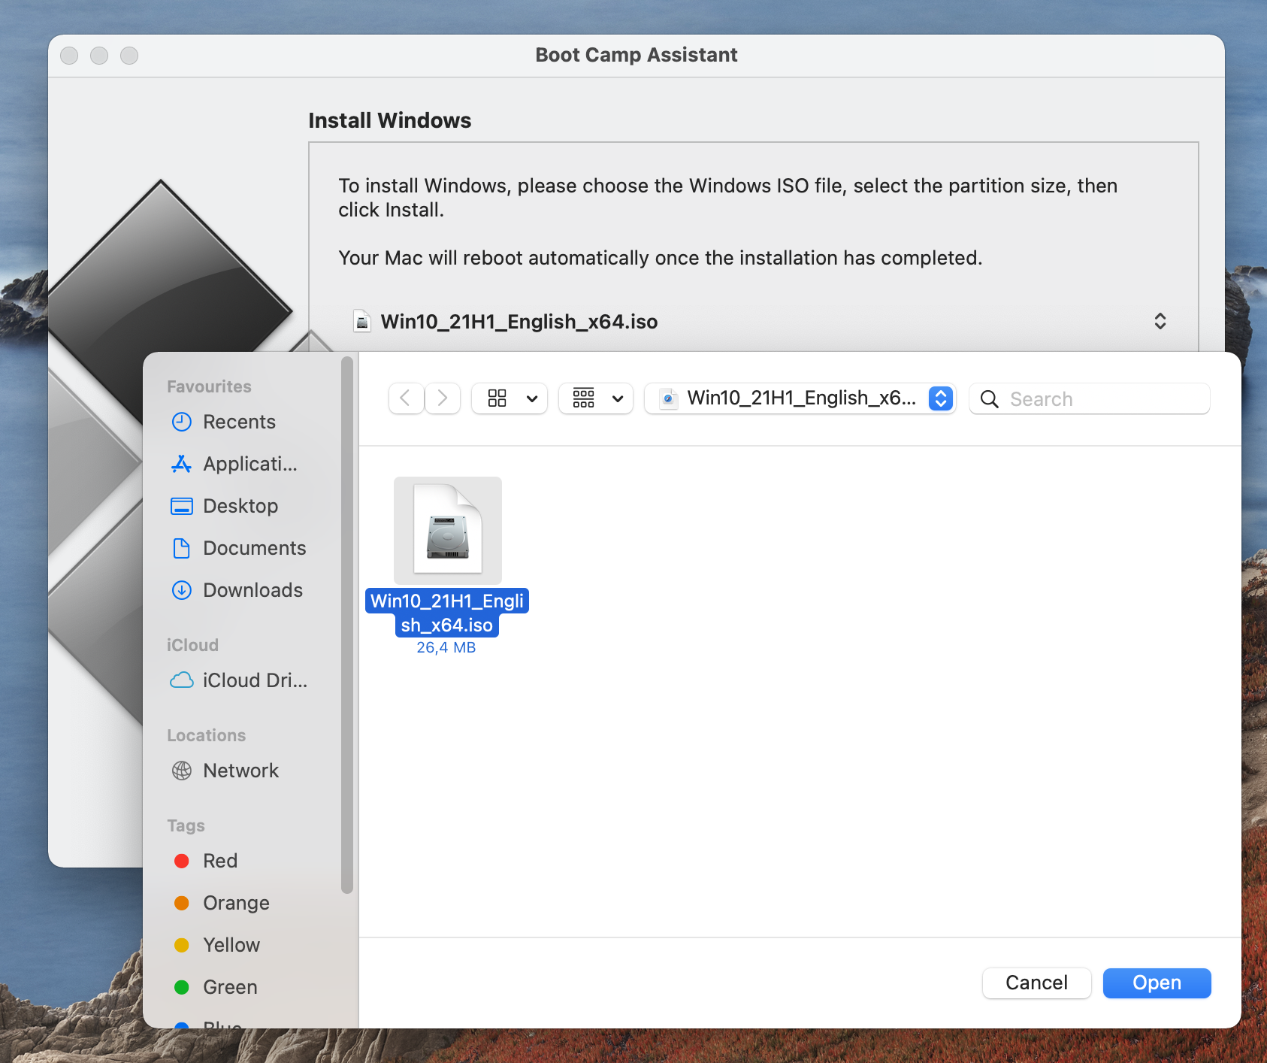This screenshot has width=1267, height=1063.
Task: Click the document icon in the location popup
Action: [x=668, y=398]
